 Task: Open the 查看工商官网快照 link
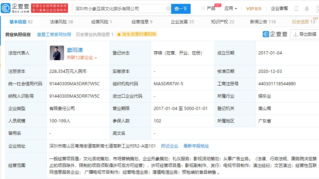[54, 34]
